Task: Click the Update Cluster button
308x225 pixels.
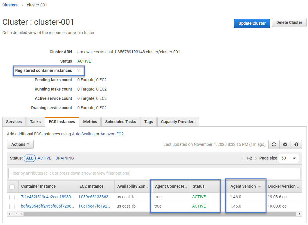Action: click(x=252, y=22)
